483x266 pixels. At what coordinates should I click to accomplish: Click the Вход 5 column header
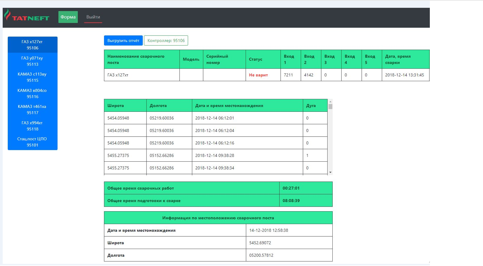click(x=372, y=59)
